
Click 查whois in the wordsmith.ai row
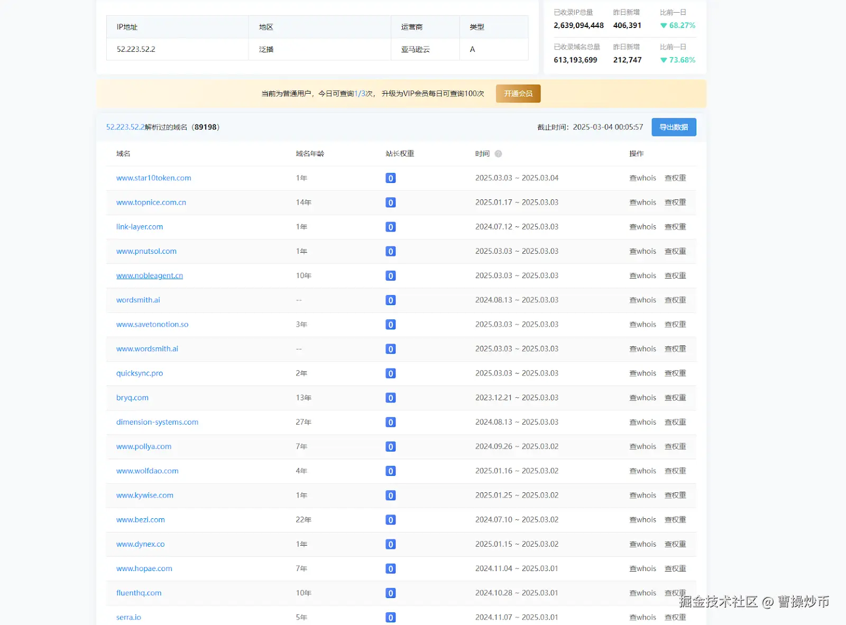[x=642, y=300]
